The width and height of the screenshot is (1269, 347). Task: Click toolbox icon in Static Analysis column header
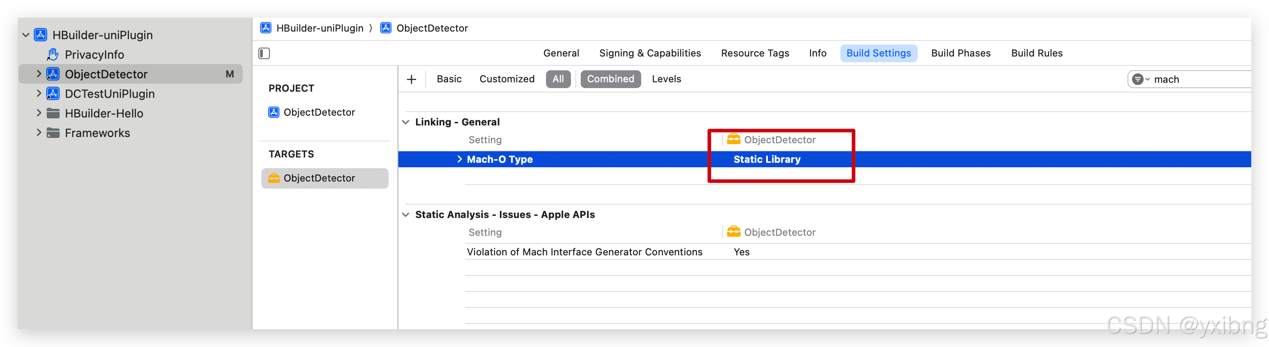click(x=734, y=232)
